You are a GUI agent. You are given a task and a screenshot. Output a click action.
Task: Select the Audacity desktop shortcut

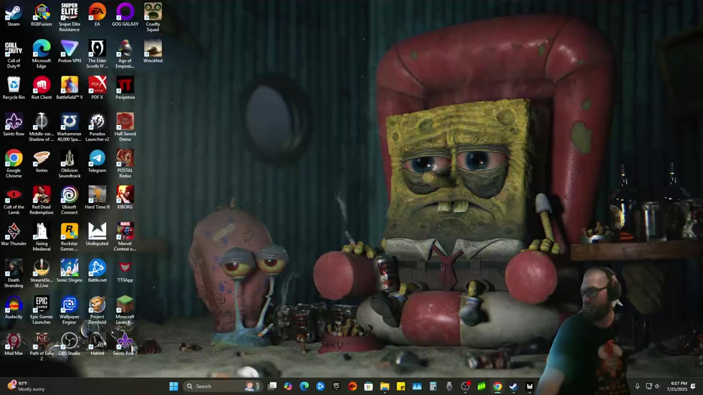click(14, 308)
